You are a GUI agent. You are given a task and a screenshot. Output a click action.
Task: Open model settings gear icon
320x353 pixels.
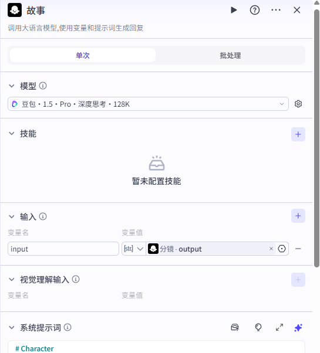(x=298, y=104)
